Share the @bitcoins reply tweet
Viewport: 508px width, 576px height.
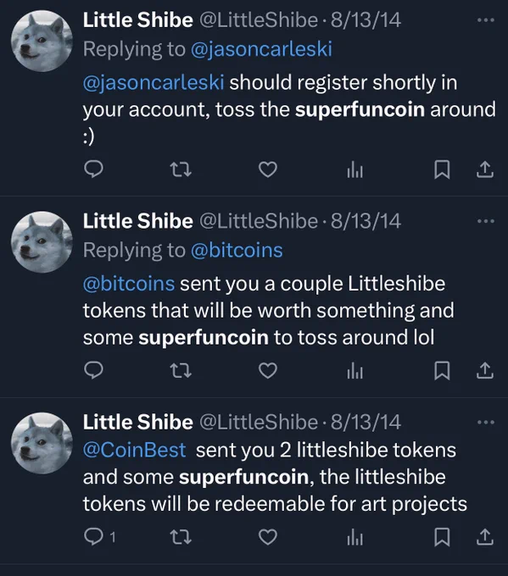485,370
